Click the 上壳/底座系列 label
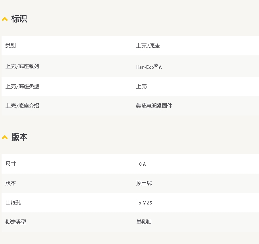This screenshot has width=259, height=244. [x=22, y=66]
